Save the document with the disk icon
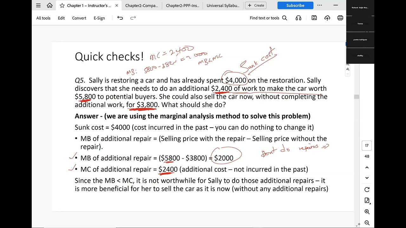Screen dimensions: 406x228 click(x=314, y=18)
